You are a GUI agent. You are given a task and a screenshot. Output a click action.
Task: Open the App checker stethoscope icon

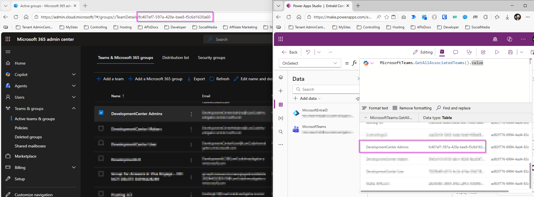(x=469, y=52)
